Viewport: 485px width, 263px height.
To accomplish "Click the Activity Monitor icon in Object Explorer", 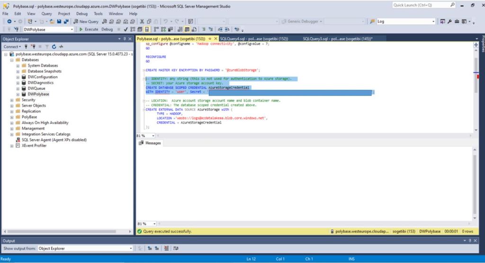I will tap(61, 47).
